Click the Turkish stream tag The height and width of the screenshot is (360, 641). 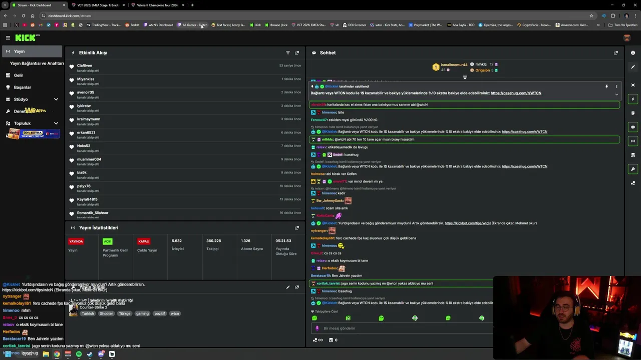point(88,313)
